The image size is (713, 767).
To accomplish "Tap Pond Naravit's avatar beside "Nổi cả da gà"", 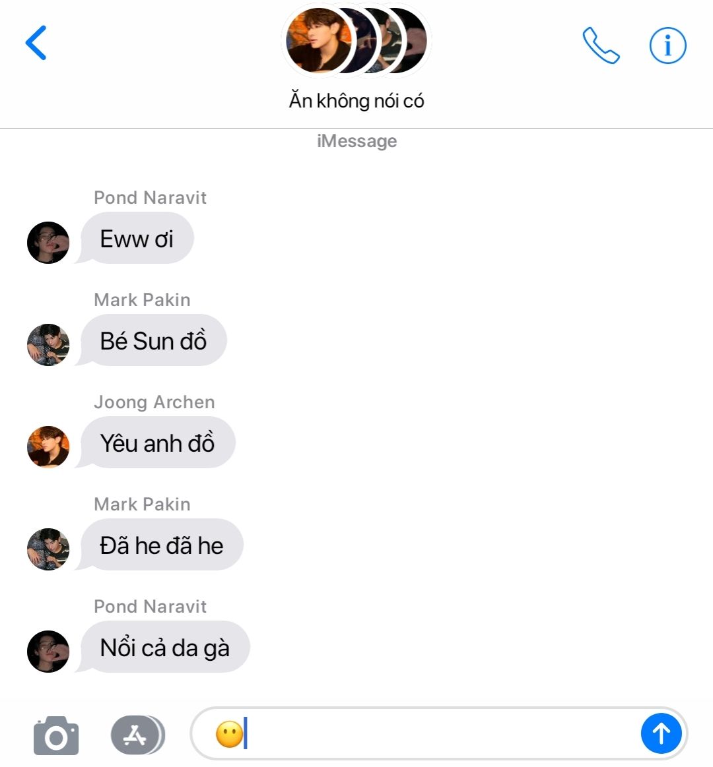I will point(48,652).
